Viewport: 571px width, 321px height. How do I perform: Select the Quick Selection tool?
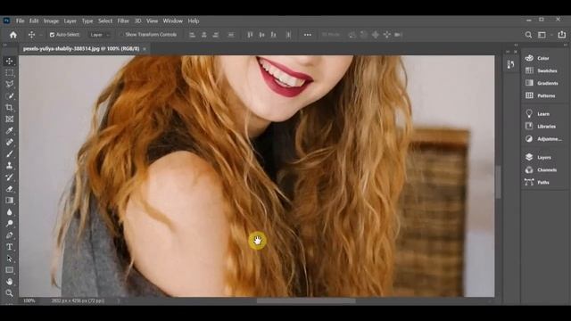point(10,95)
